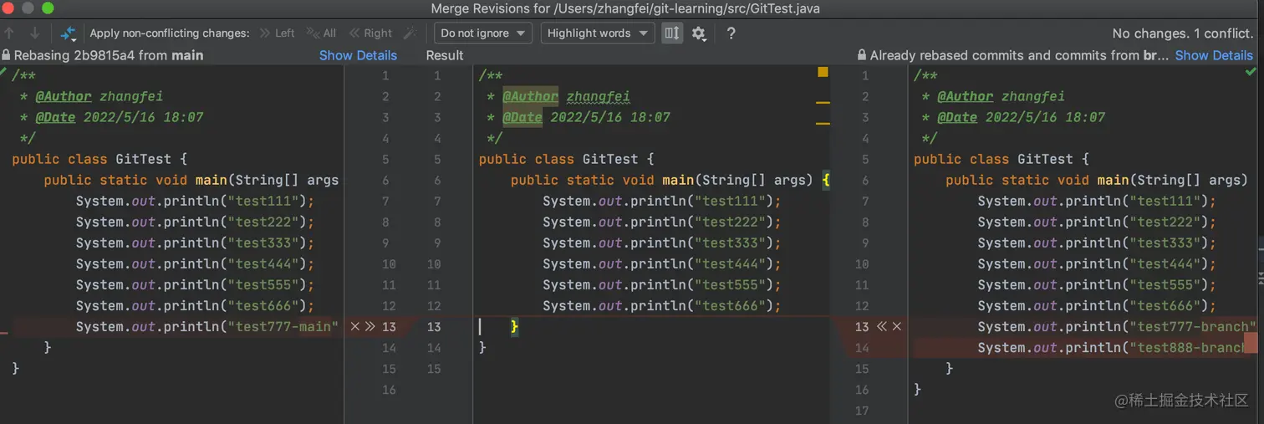The height and width of the screenshot is (424, 1264).
Task: Click the magic wand resolve conflicts icon
Action: tap(410, 33)
